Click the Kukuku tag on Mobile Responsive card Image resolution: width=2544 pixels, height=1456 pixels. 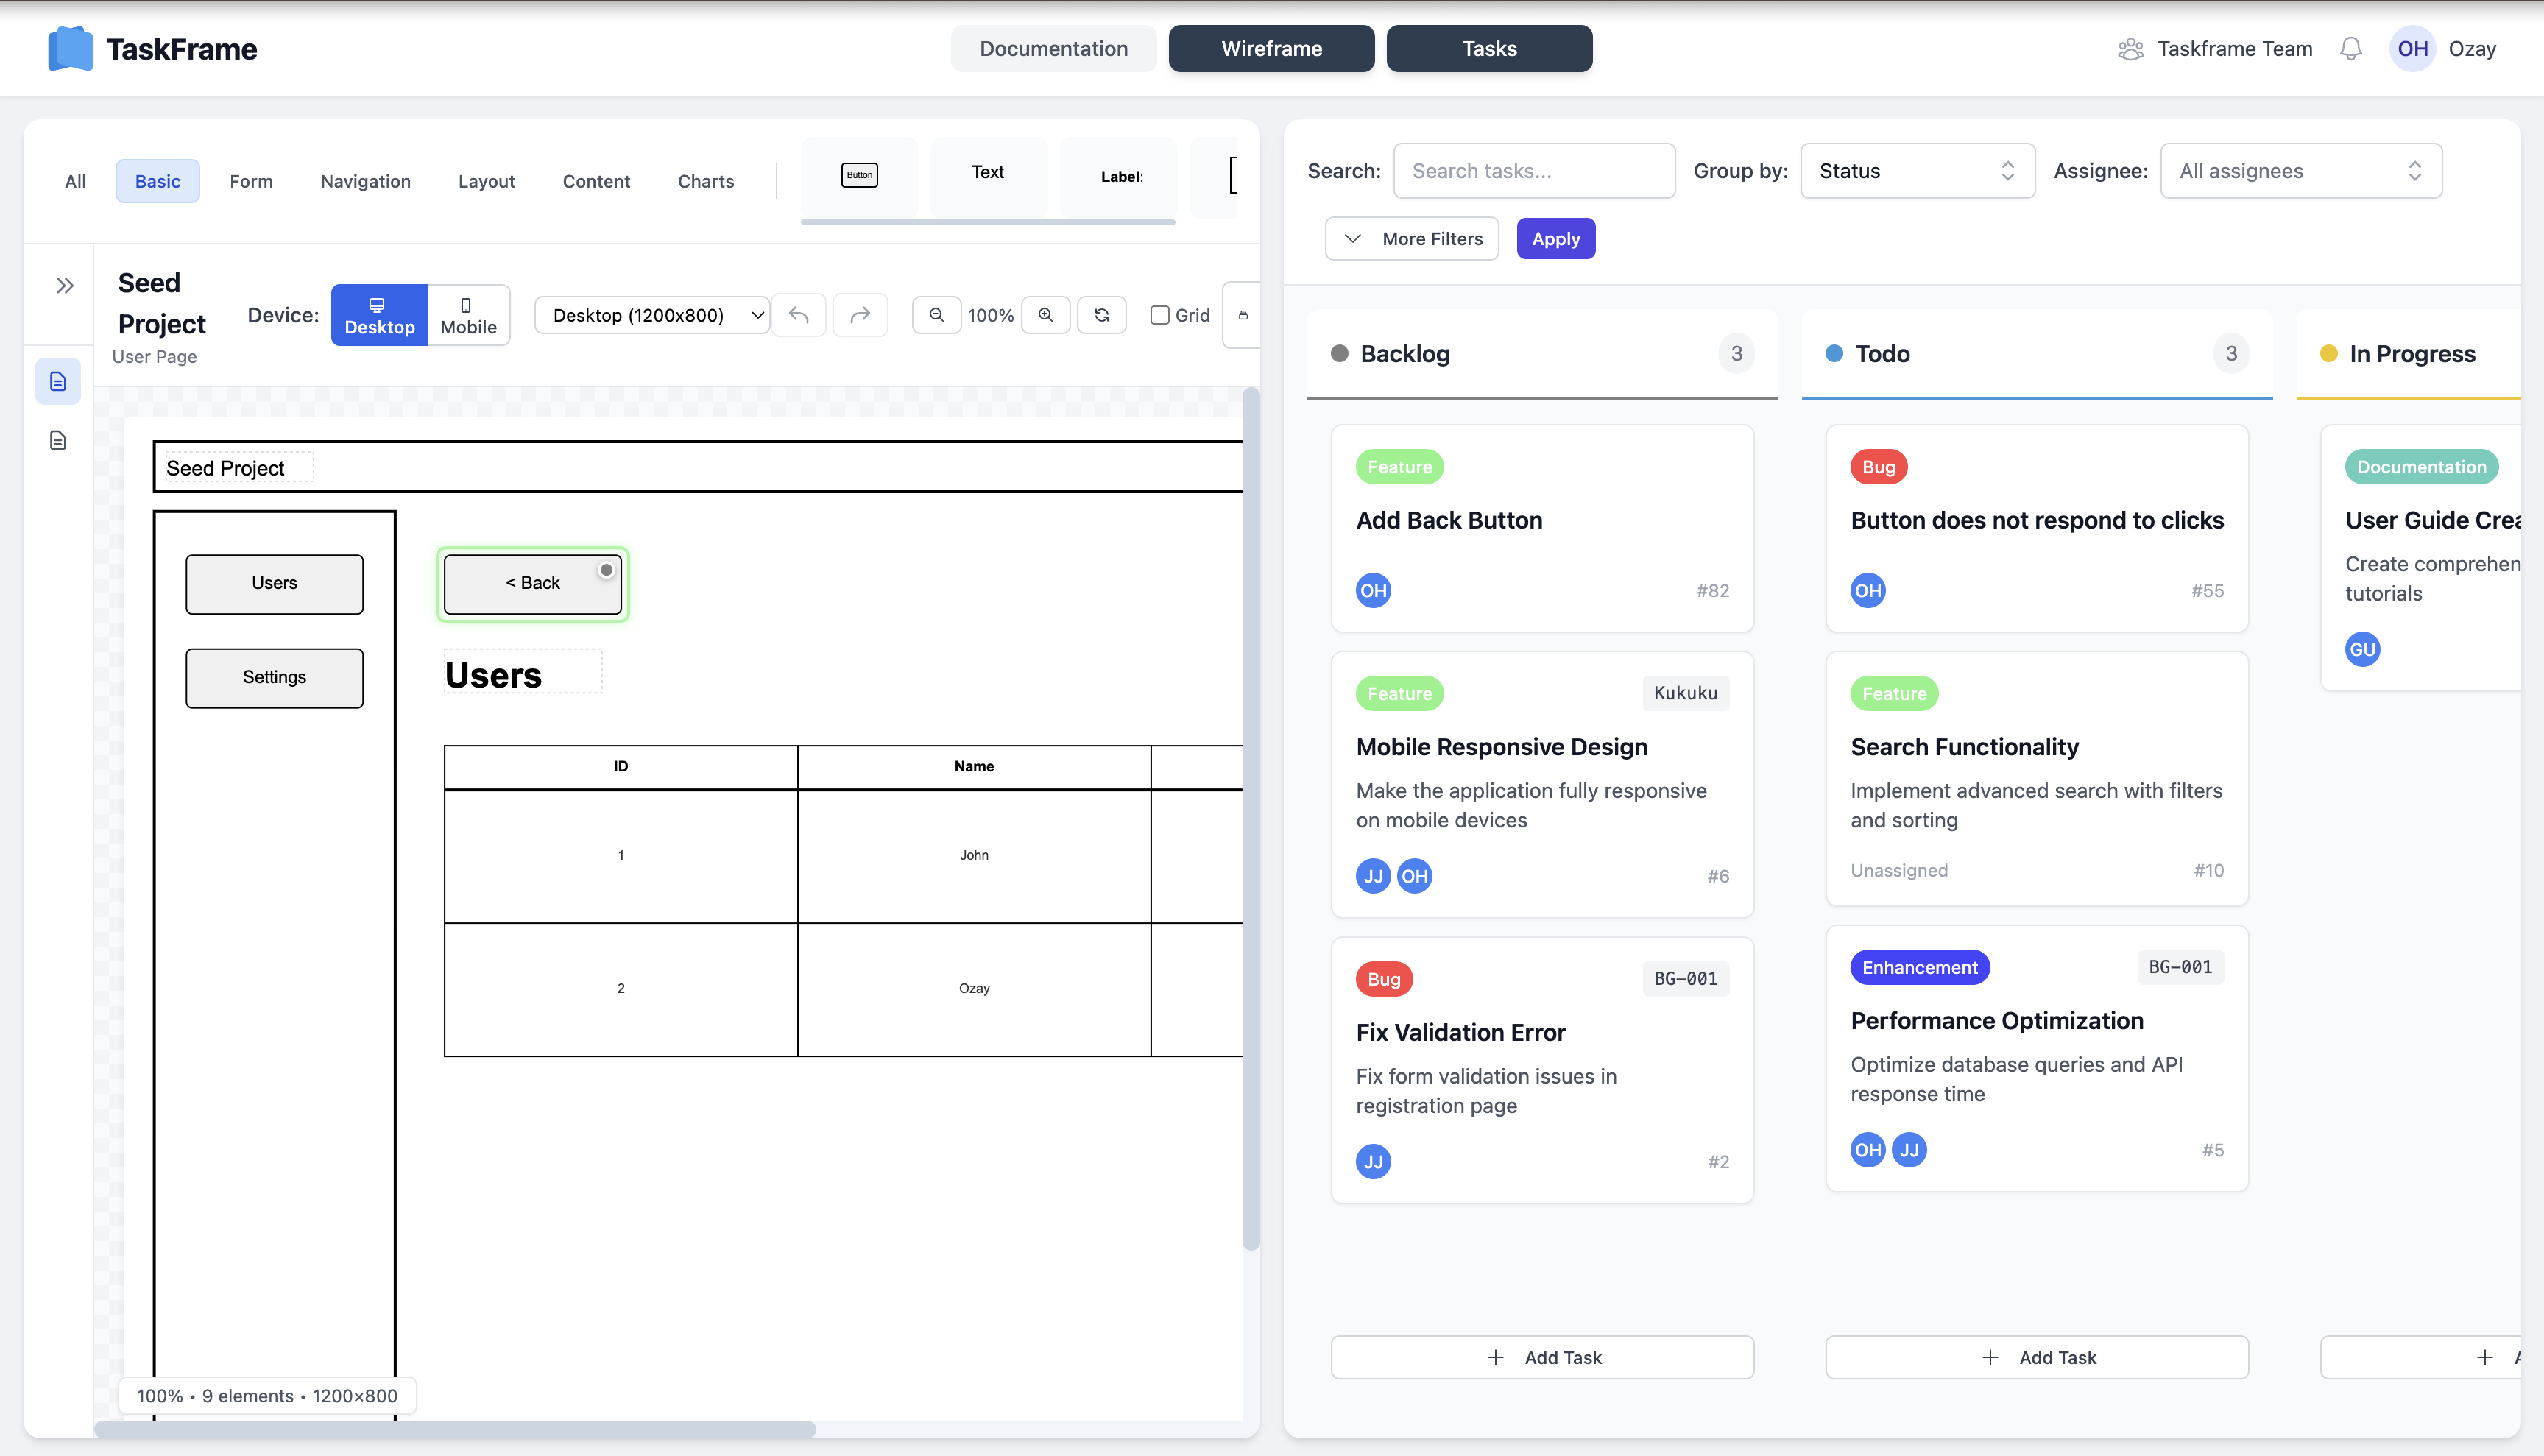coord(1686,693)
